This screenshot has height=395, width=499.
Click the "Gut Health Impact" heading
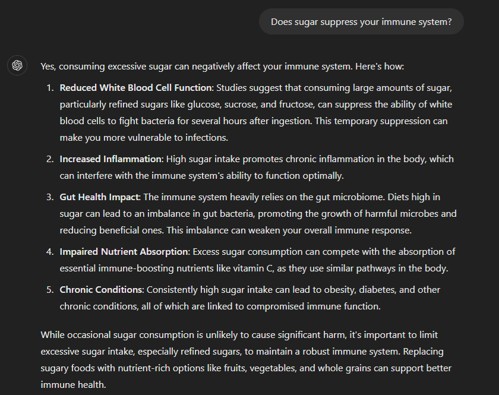point(100,197)
